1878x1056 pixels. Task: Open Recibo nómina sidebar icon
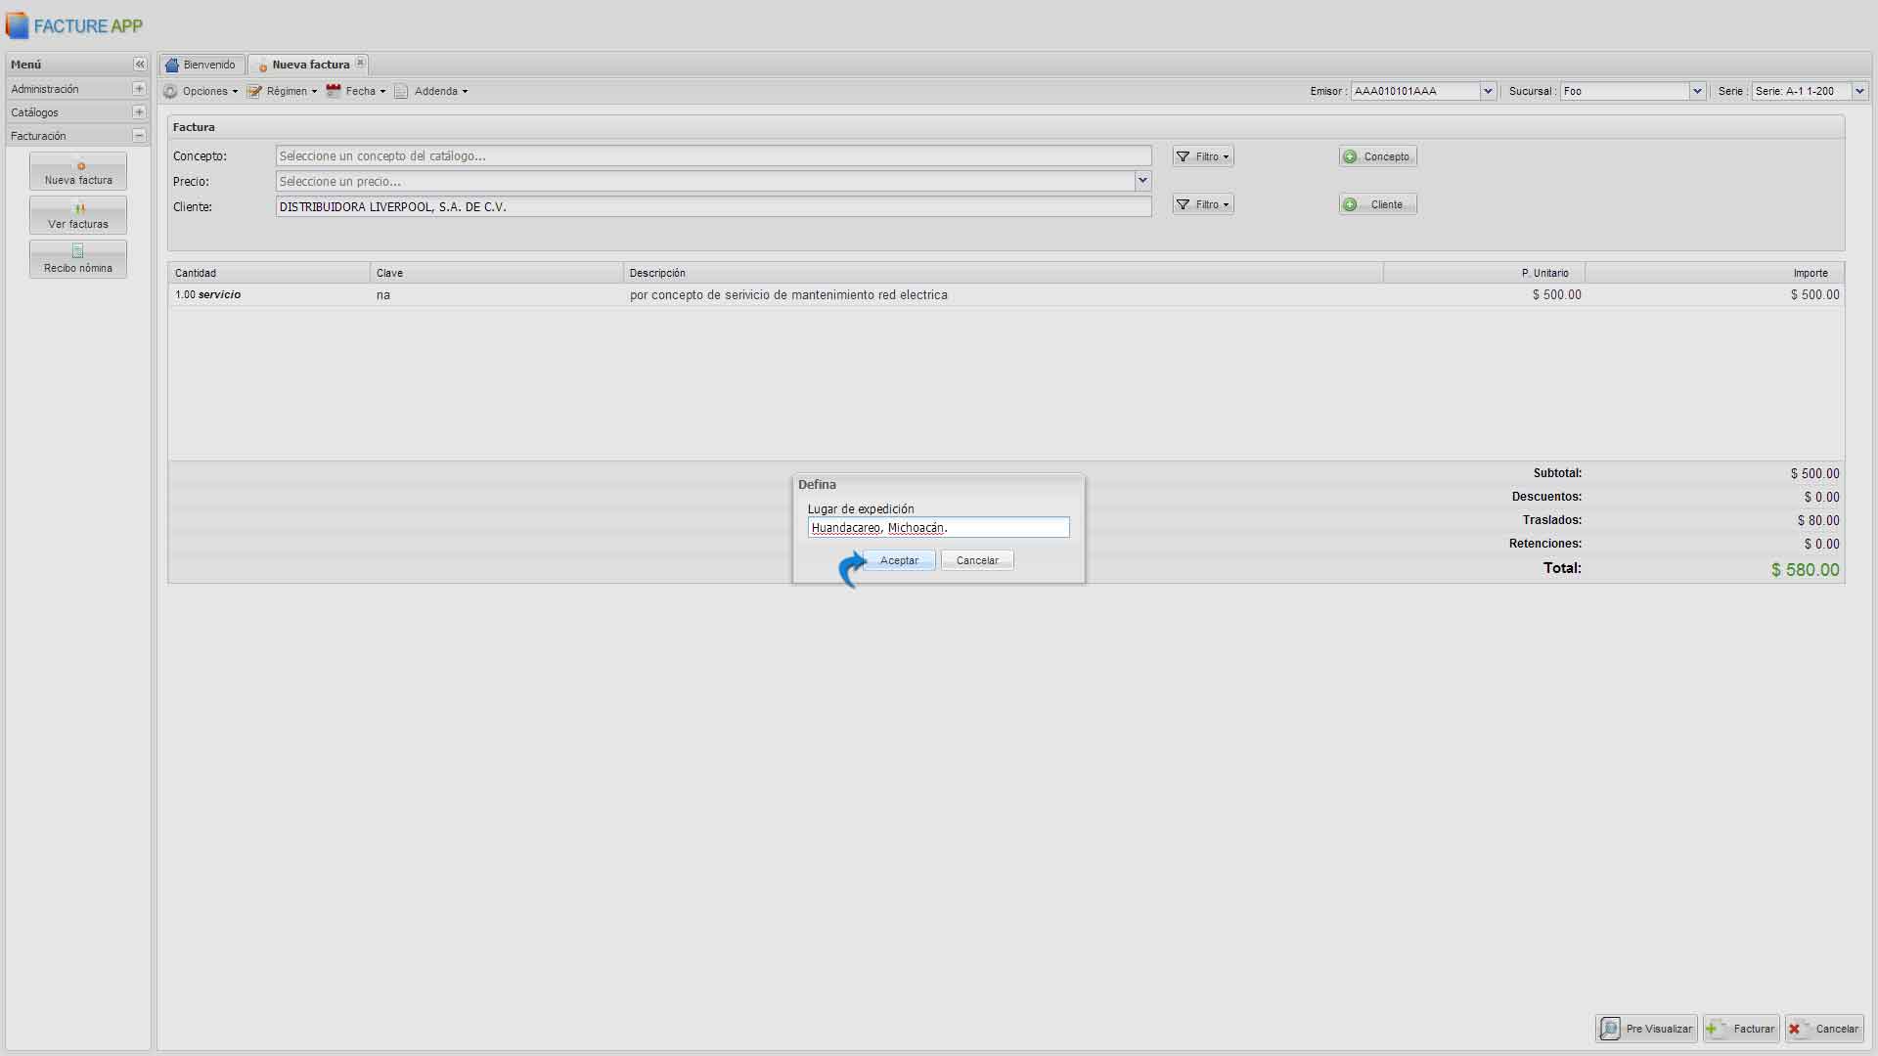click(x=78, y=259)
